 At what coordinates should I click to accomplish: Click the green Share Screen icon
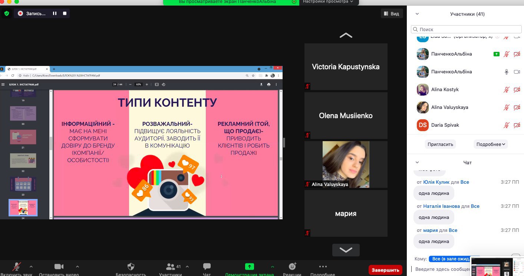249,266
